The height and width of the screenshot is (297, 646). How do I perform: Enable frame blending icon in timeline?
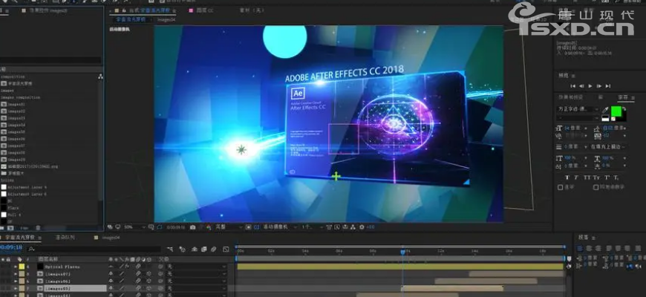tap(204, 249)
